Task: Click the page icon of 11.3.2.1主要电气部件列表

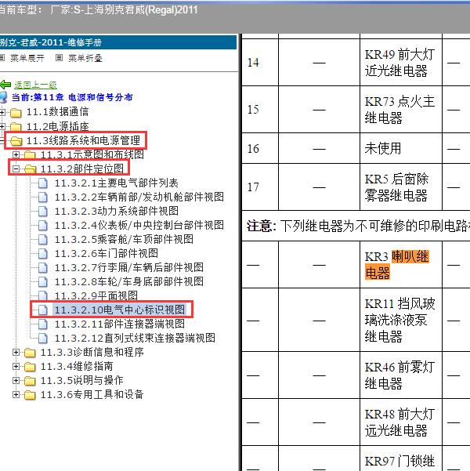Action: pos(43,183)
